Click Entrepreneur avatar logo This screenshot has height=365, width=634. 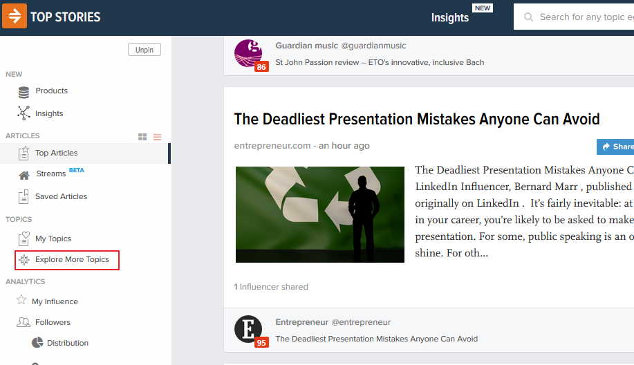click(248, 329)
